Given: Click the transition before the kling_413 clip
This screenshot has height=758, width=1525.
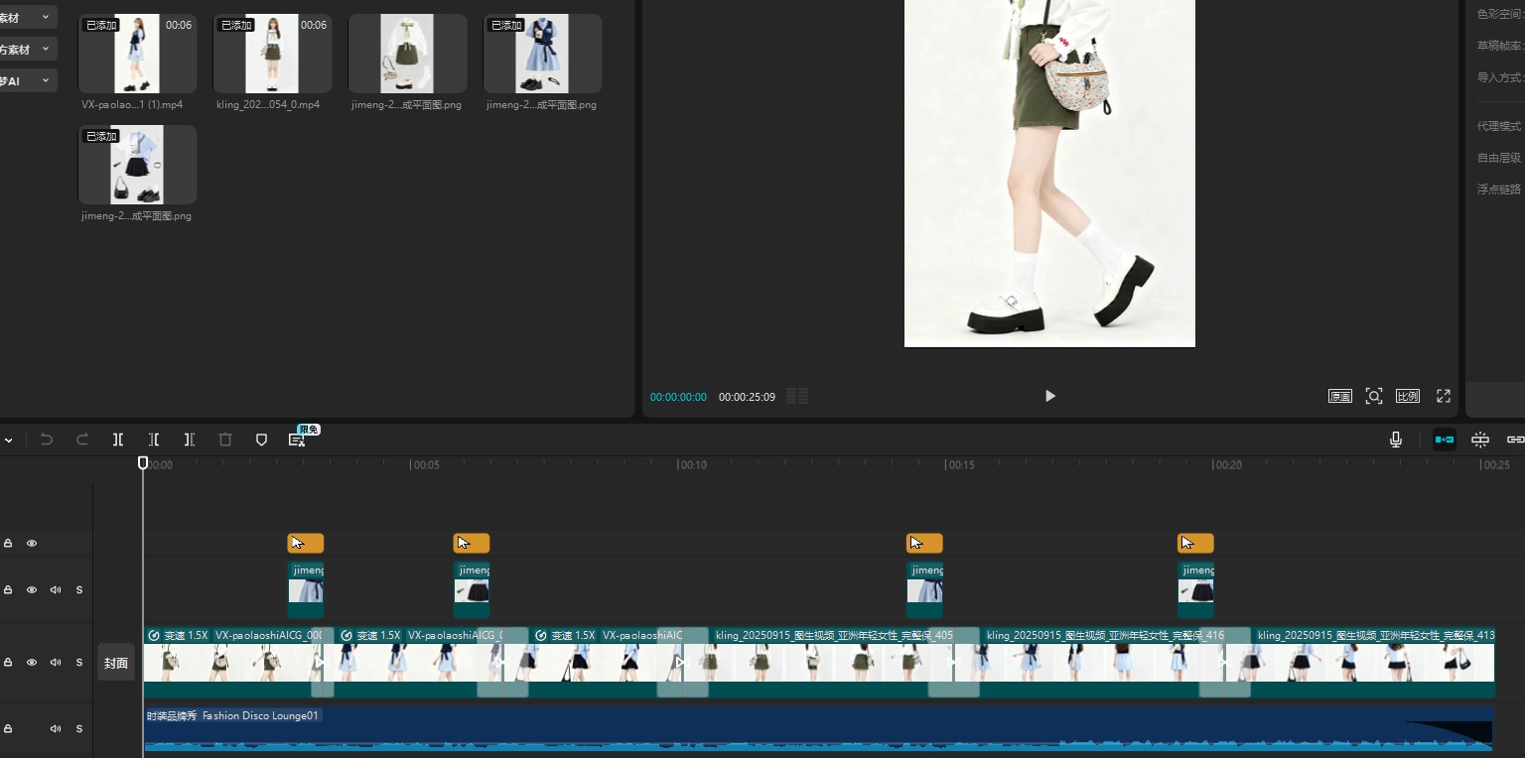Looking at the screenshot, I should click(1224, 662).
